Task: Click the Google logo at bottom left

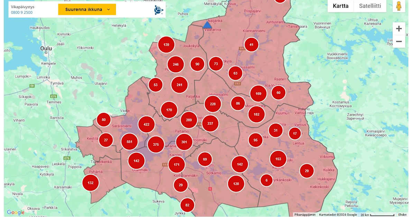Action: 16,213
